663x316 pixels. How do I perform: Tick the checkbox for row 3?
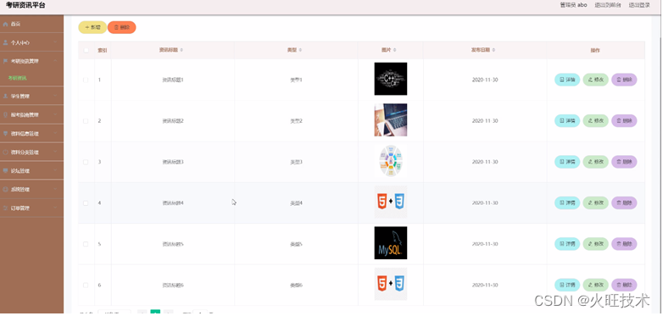[86, 162]
